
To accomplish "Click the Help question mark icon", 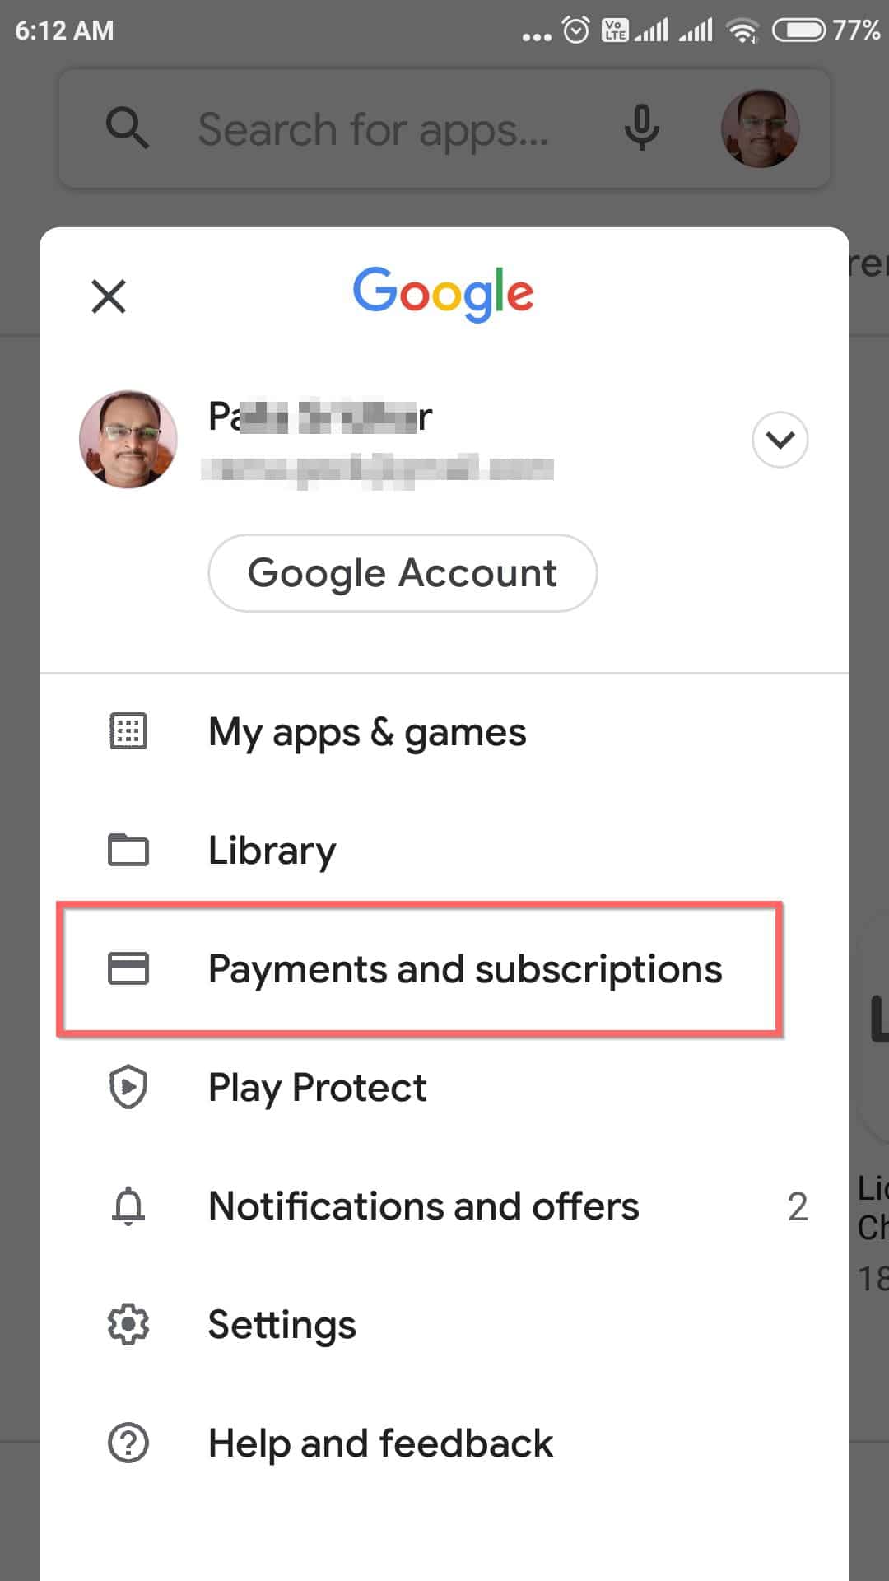I will click(x=128, y=1443).
